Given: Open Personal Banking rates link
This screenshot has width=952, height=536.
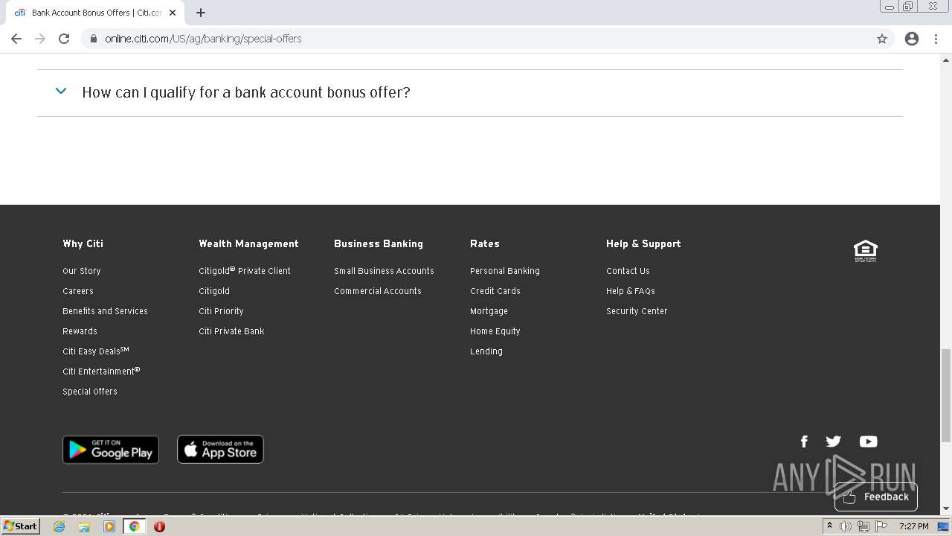Looking at the screenshot, I should [x=505, y=271].
